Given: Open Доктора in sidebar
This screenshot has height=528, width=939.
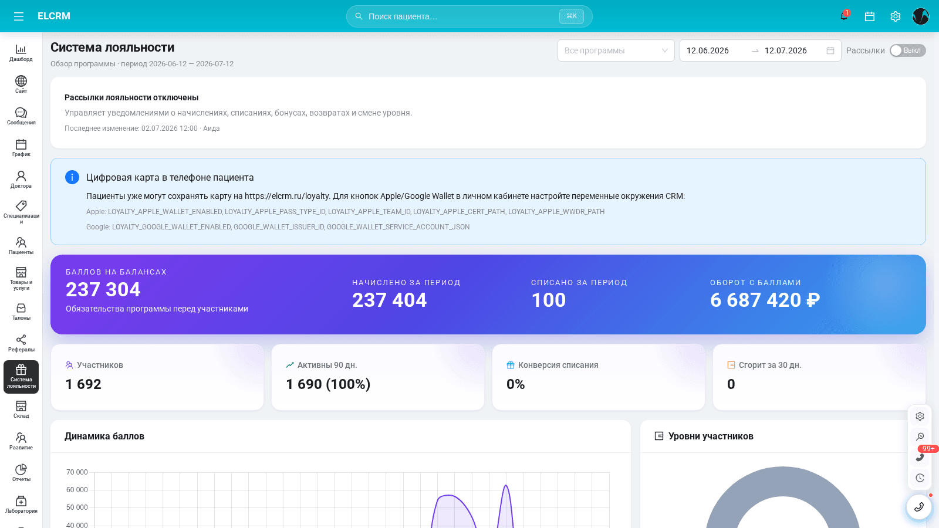Looking at the screenshot, I should (21, 180).
